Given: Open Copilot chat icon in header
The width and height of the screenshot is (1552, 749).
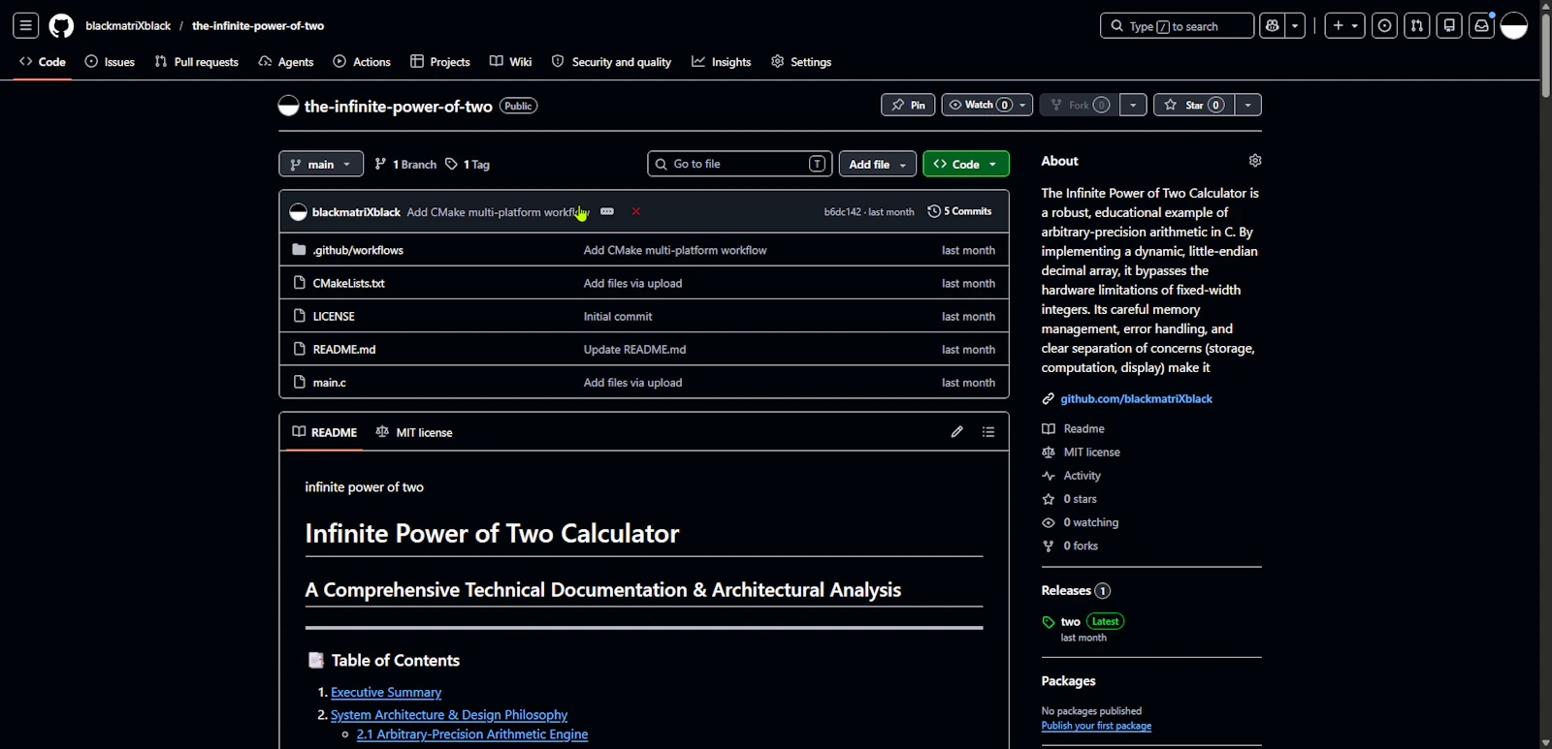Looking at the screenshot, I should (x=1273, y=26).
